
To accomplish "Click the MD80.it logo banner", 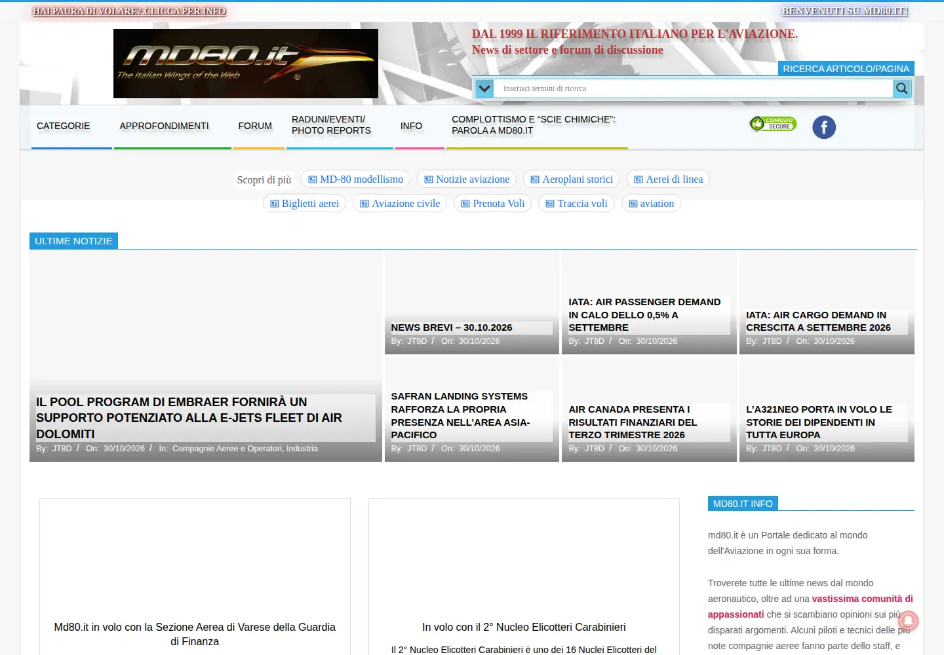I will tap(246, 64).
